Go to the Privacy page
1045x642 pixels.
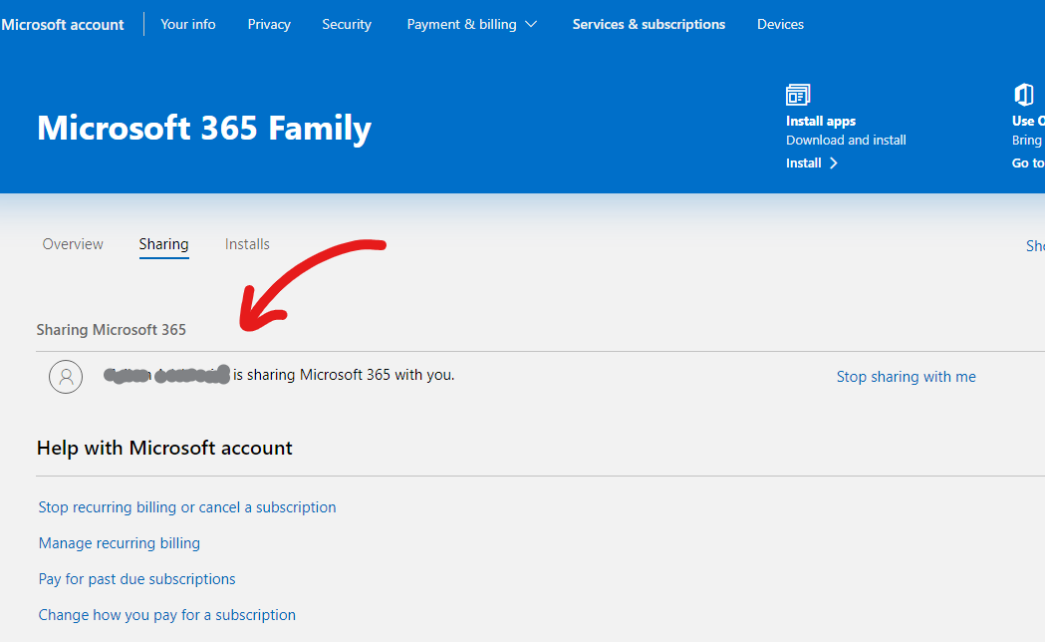(x=269, y=25)
